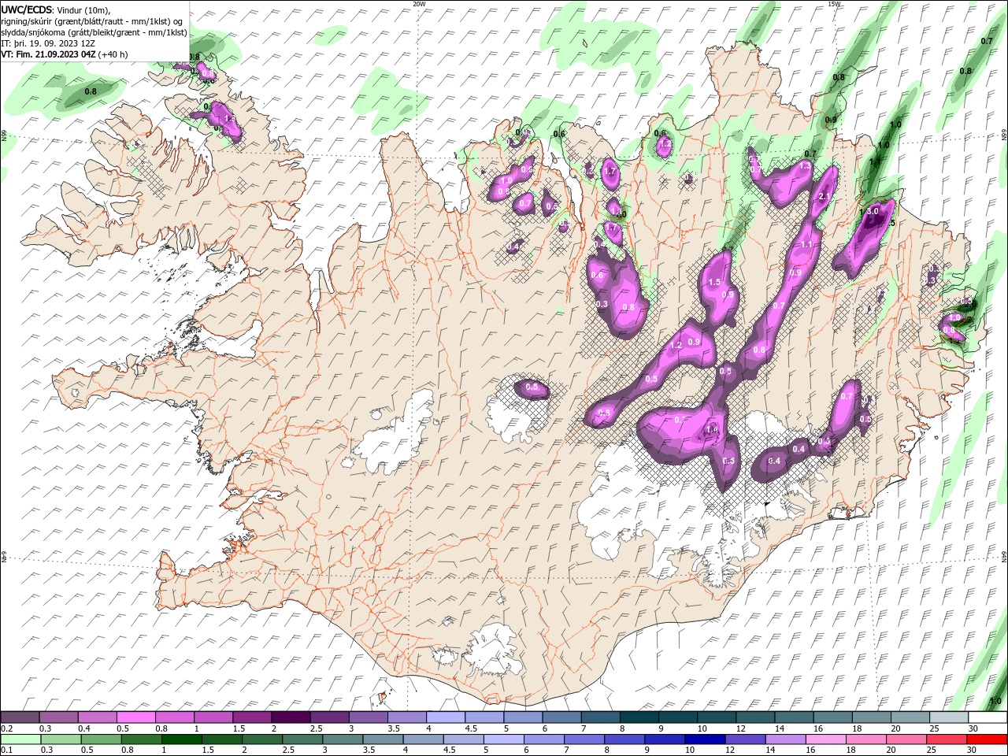The width and height of the screenshot is (1008, 756).
Task: Click the UWC/ECDS title text
Action: pos(27,9)
